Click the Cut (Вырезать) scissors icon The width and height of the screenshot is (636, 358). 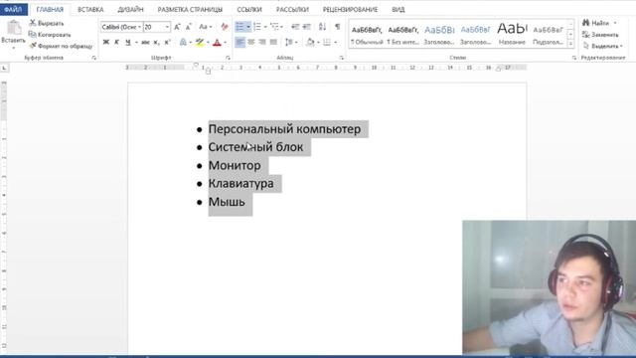pos(33,23)
